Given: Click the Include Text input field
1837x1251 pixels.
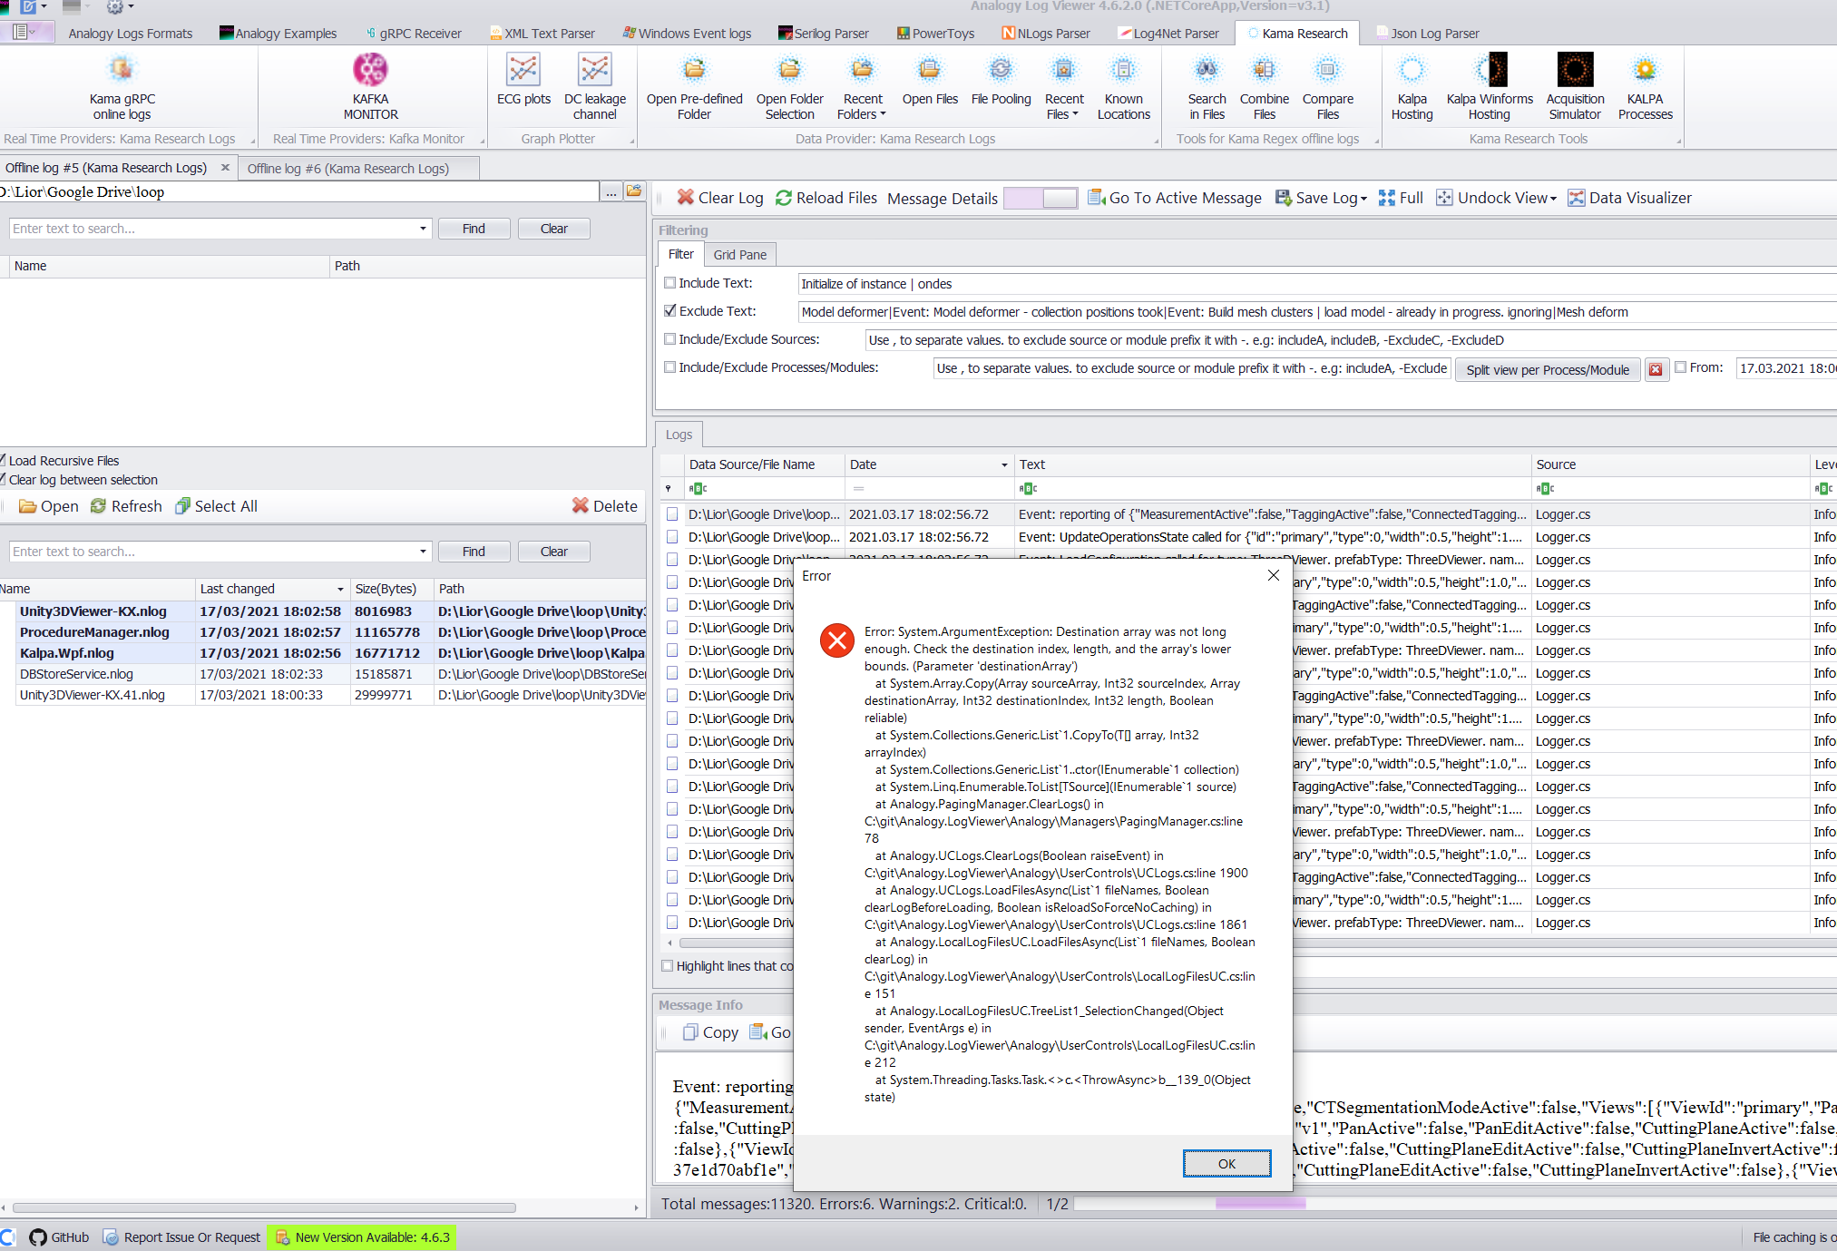Looking at the screenshot, I should point(1315,284).
